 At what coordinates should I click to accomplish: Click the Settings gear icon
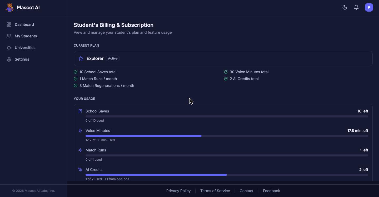9,59
